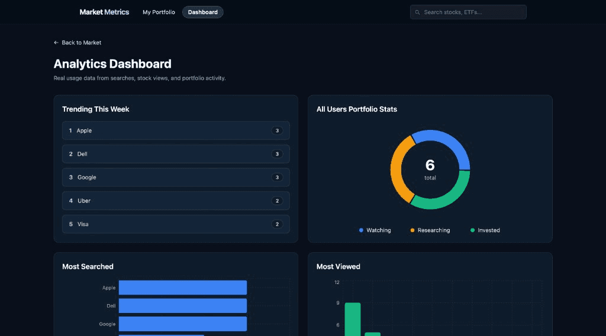
Task: Focus the Search stocks, ETFs field
Action: click(468, 12)
